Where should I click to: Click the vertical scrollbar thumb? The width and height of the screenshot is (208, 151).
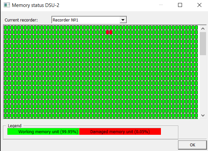point(203,44)
